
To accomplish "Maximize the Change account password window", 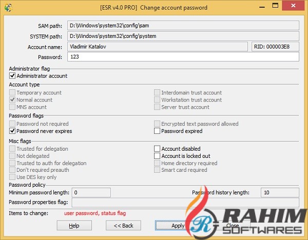I will click(x=275, y=6).
